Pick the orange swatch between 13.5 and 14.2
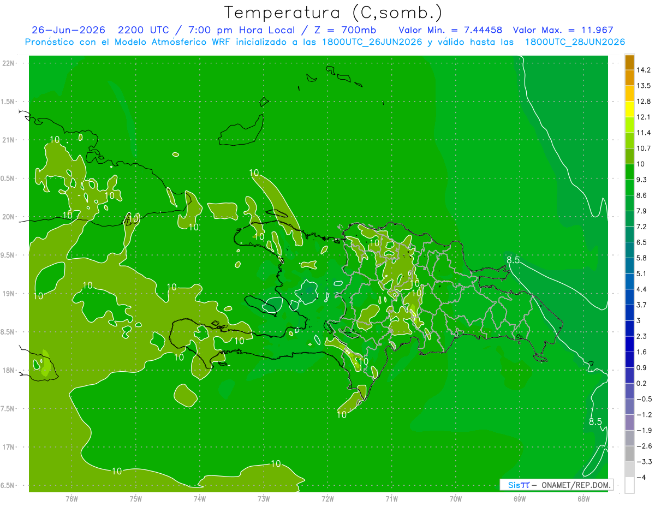 tap(629, 78)
